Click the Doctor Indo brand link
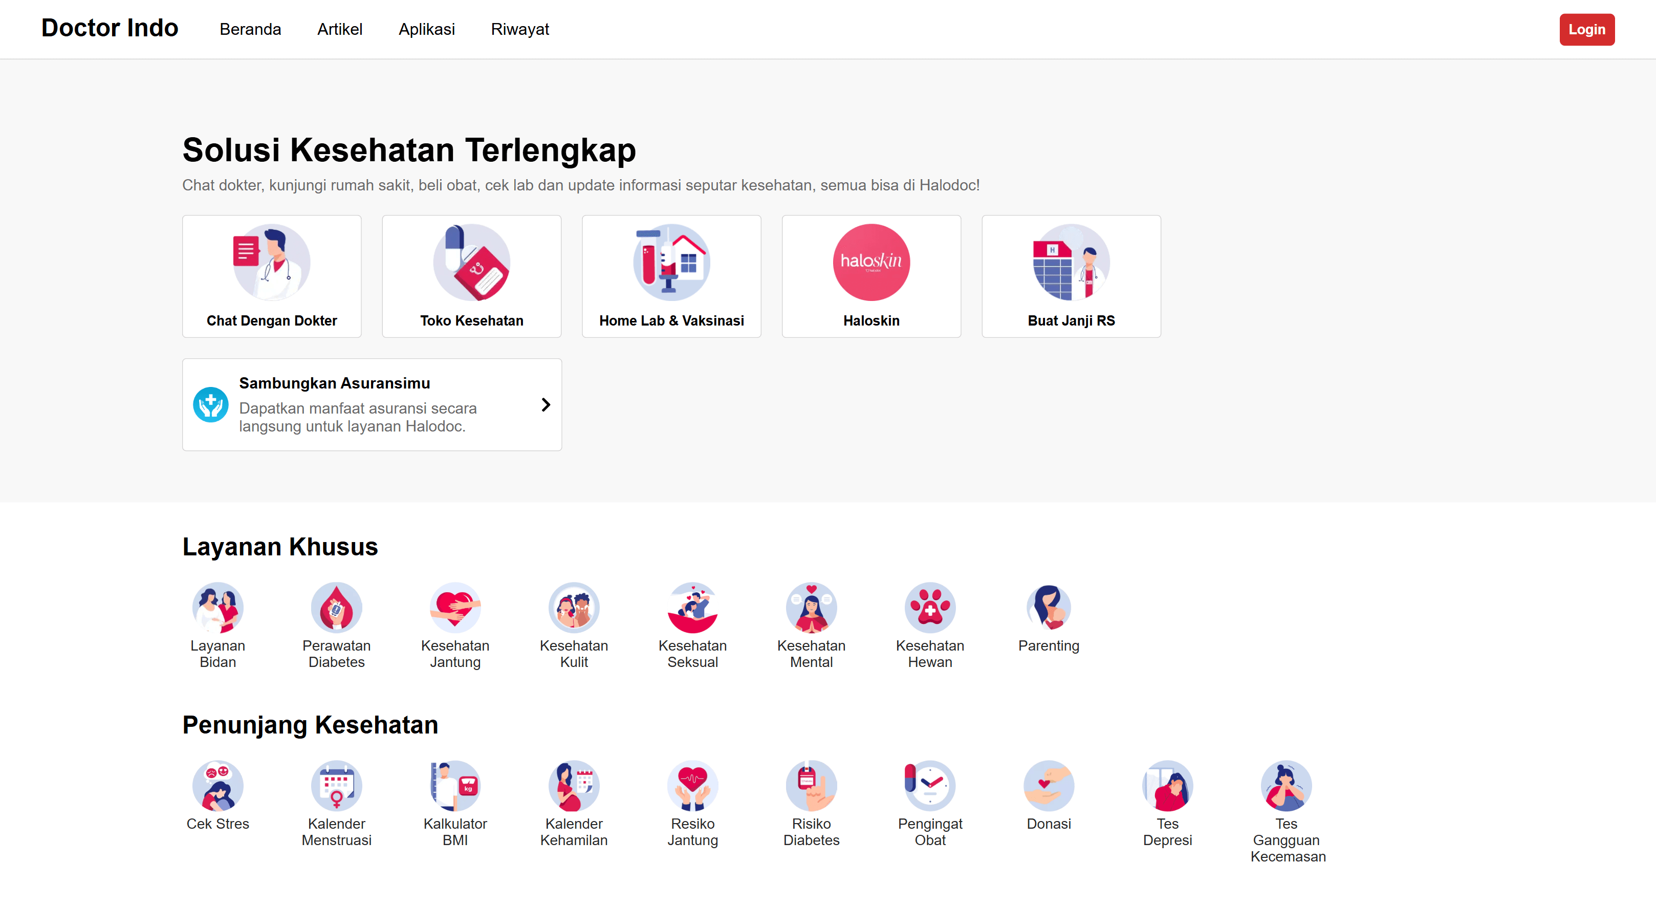Image resolution: width=1656 pixels, height=906 pixels. point(110,28)
